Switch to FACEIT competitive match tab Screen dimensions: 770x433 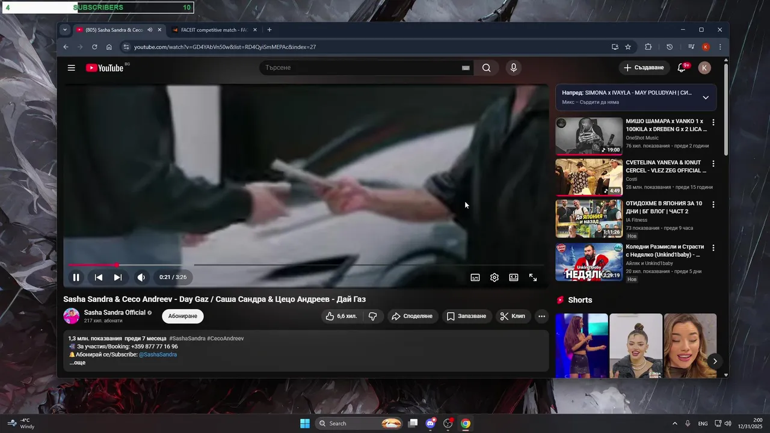pyautogui.click(x=214, y=30)
